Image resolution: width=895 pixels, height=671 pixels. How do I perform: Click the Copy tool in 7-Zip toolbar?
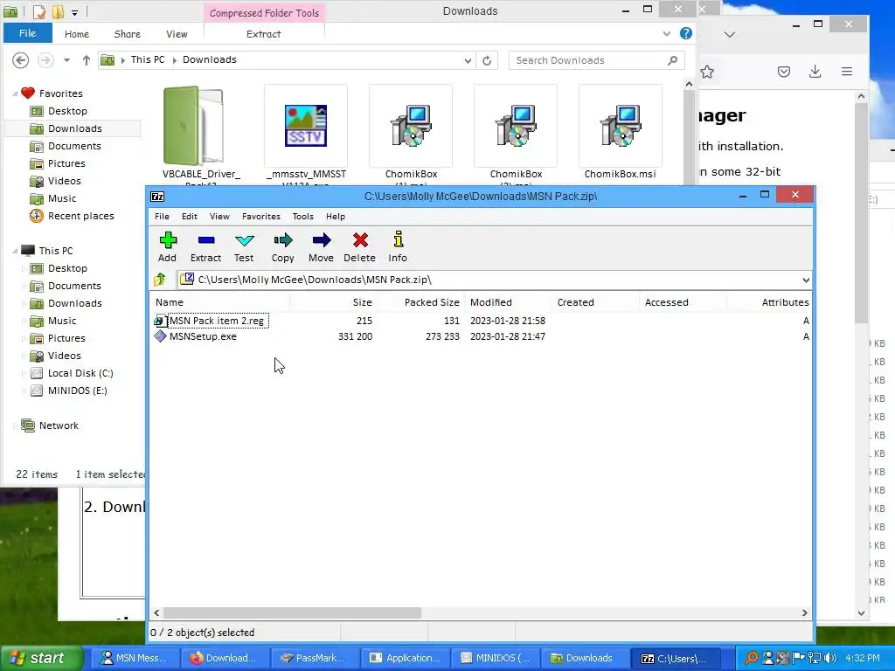(282, 247)
